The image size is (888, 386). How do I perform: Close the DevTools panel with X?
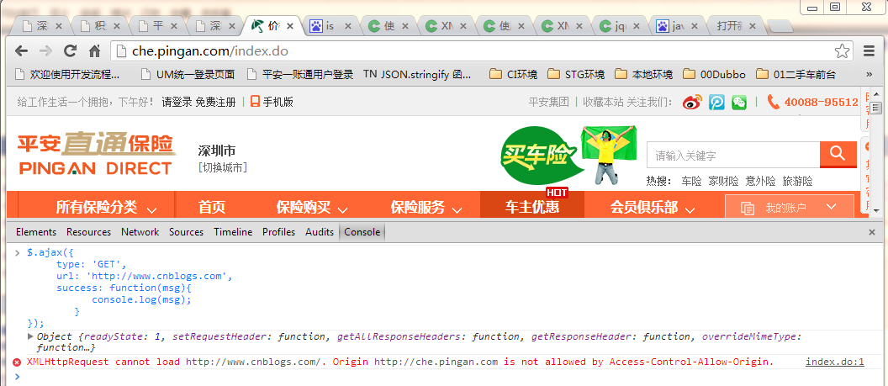pyautogui.click(x=872, y=232)
